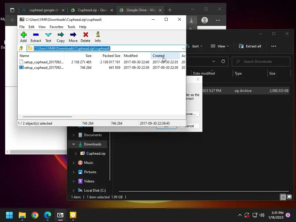Switch to the cuphead google search tab
Image resolution: width=296 pixels, height=222 pixels.
tap(43, 10)
